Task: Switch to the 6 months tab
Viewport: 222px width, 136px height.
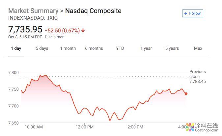Action: pyautogui.click(x=94, y=49)
